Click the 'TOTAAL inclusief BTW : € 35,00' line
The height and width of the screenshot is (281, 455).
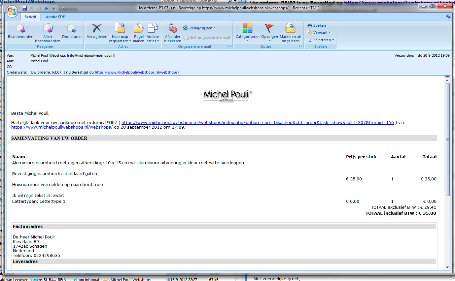click(401, 213)
